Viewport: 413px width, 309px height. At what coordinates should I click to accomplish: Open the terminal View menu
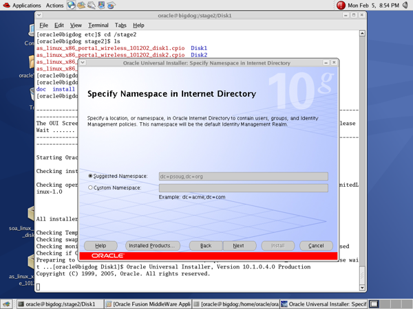pyautogui.click(x=76, y=25)
